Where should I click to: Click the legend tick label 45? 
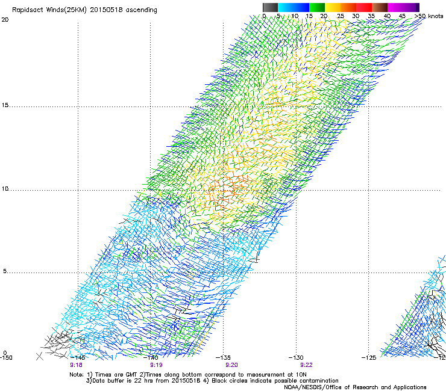tap(402, 16)
